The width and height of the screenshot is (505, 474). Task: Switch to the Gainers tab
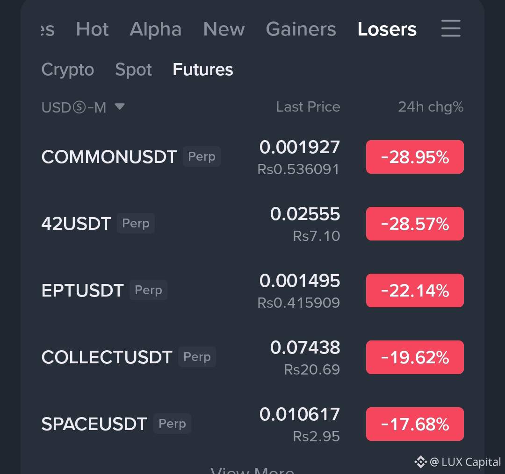click(x=301, y=29)
